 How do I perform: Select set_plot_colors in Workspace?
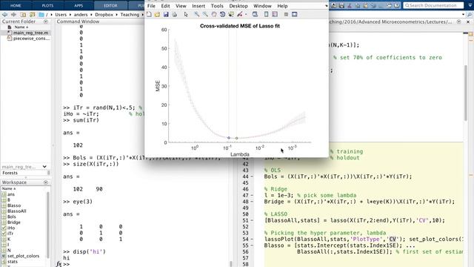(23, 256)
